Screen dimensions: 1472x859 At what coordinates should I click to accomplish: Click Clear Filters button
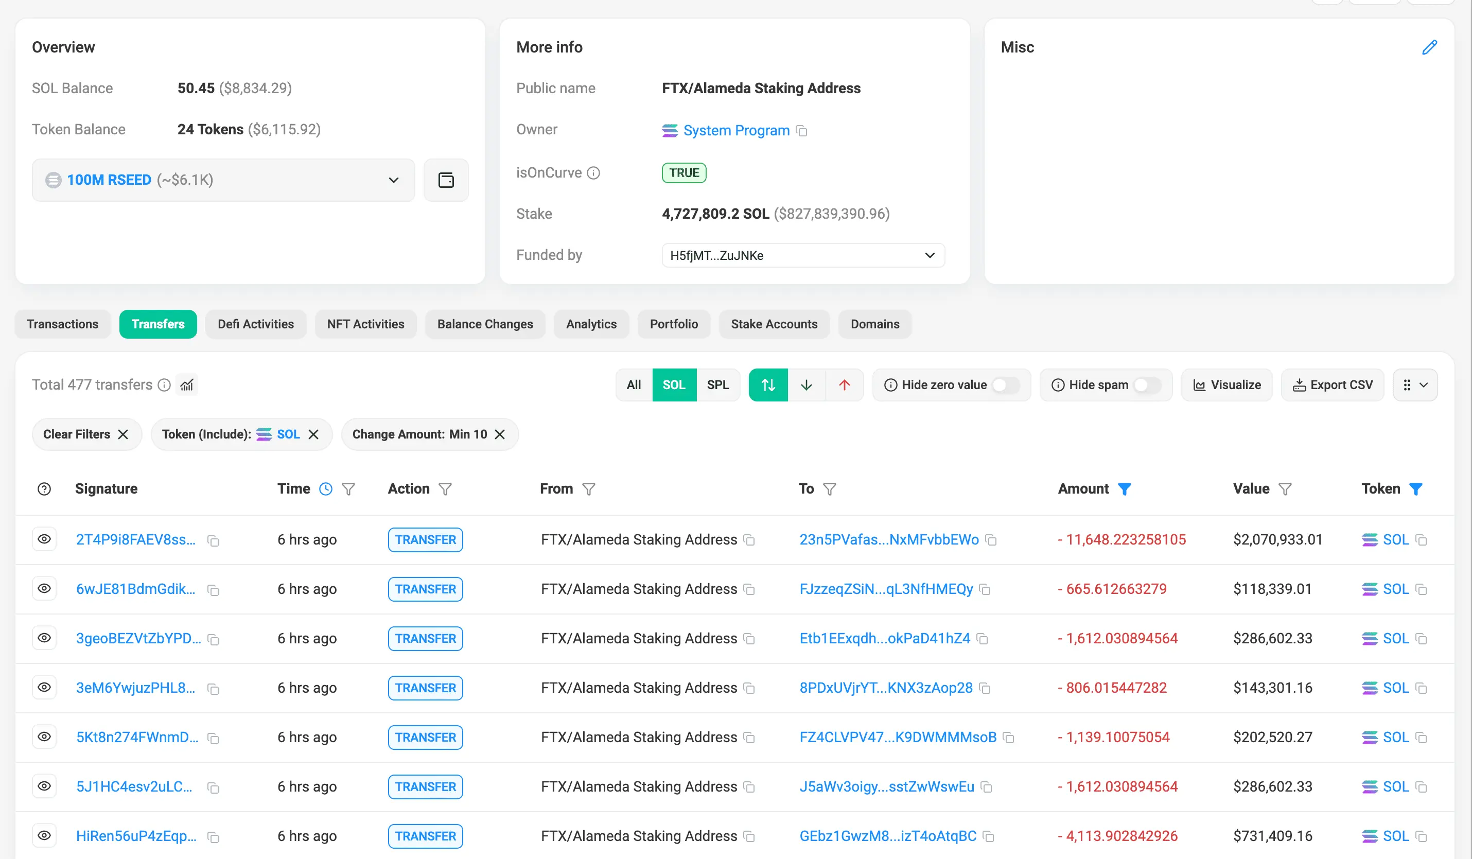coord(86,434)
